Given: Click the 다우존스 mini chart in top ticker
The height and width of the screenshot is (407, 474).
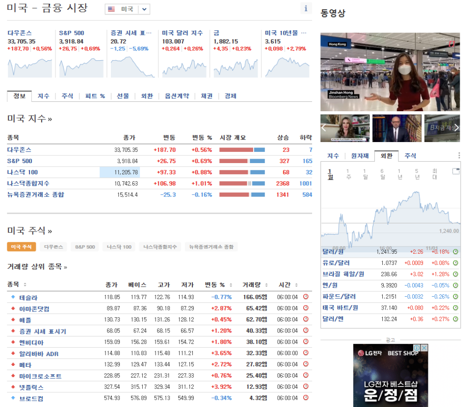Looking at the screenshot, I should pos(30,68).
